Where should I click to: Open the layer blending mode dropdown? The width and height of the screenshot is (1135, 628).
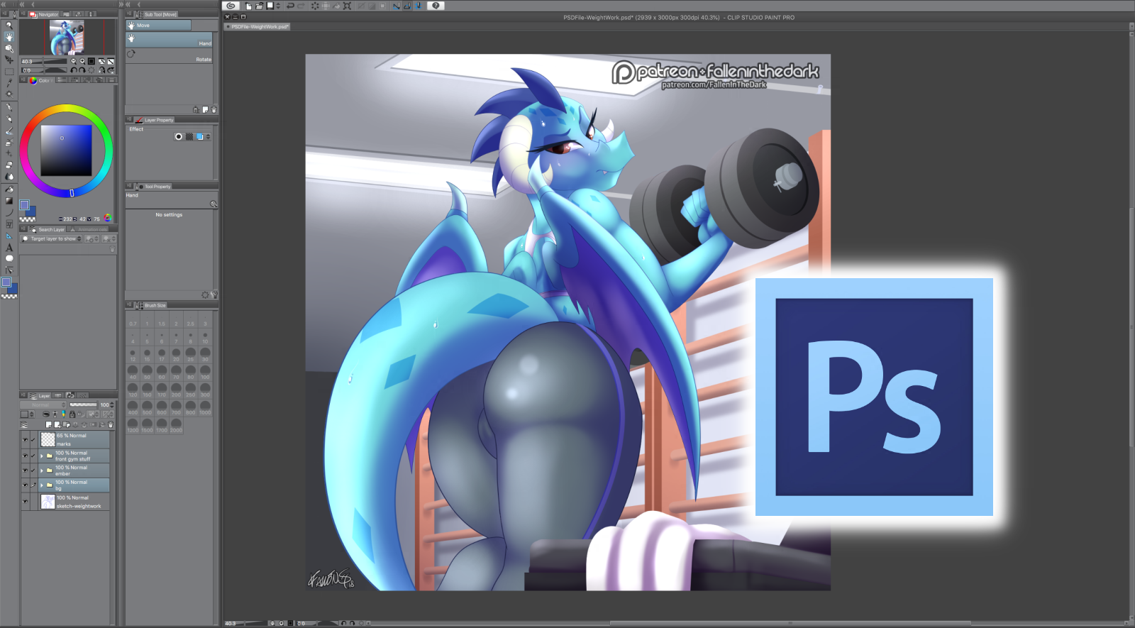[43, 405]
